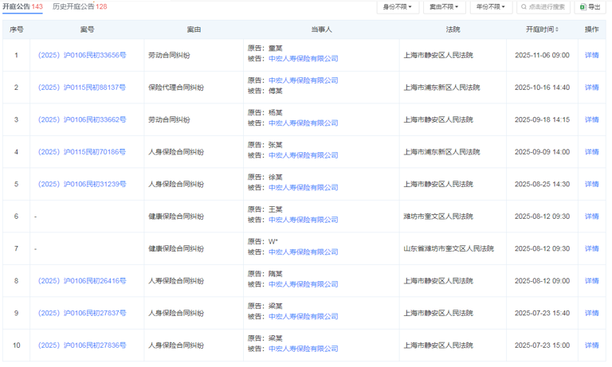View 详情 for the 2025-07-23 15:00 hearing
Viewport: 612px width, 367px height.
click(592, 346)
